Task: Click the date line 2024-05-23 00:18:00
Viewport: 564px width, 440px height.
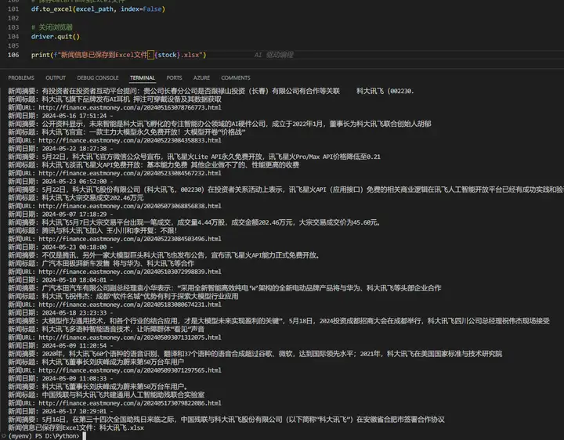Action: click(x=60, y=247)
